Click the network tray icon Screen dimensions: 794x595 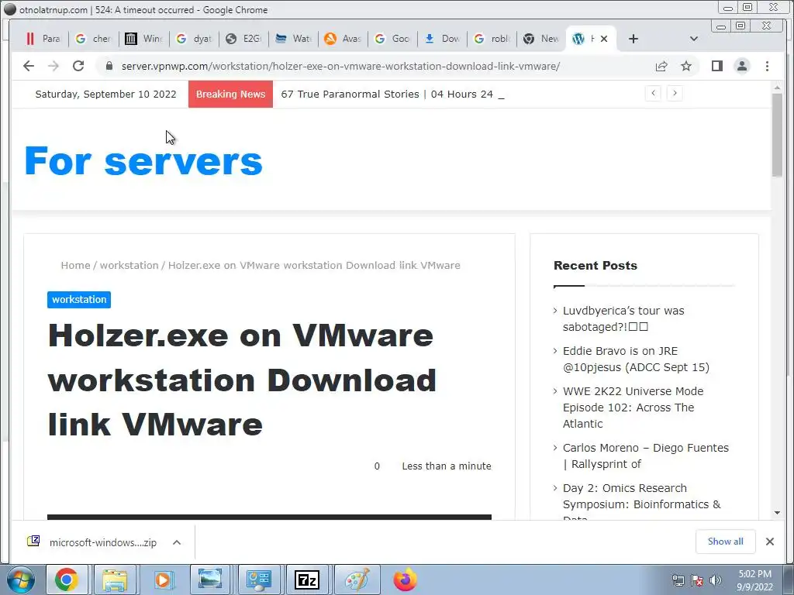point(678,580)
